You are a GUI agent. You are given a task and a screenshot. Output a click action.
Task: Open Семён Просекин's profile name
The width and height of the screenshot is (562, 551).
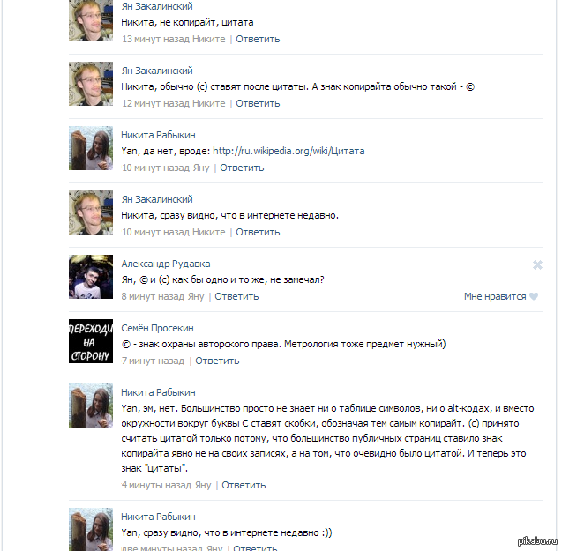tap(157, 328)
